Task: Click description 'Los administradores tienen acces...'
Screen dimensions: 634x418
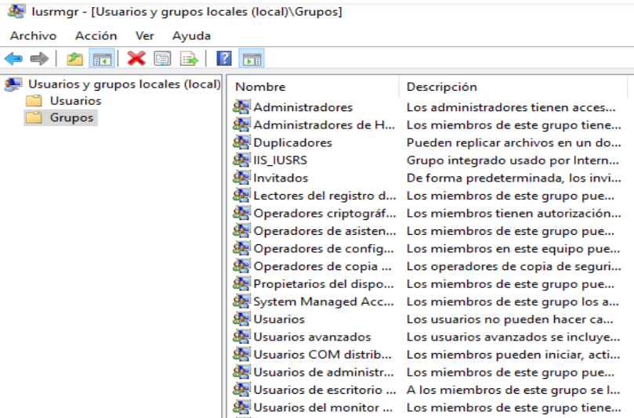Action: click(511, 107)
